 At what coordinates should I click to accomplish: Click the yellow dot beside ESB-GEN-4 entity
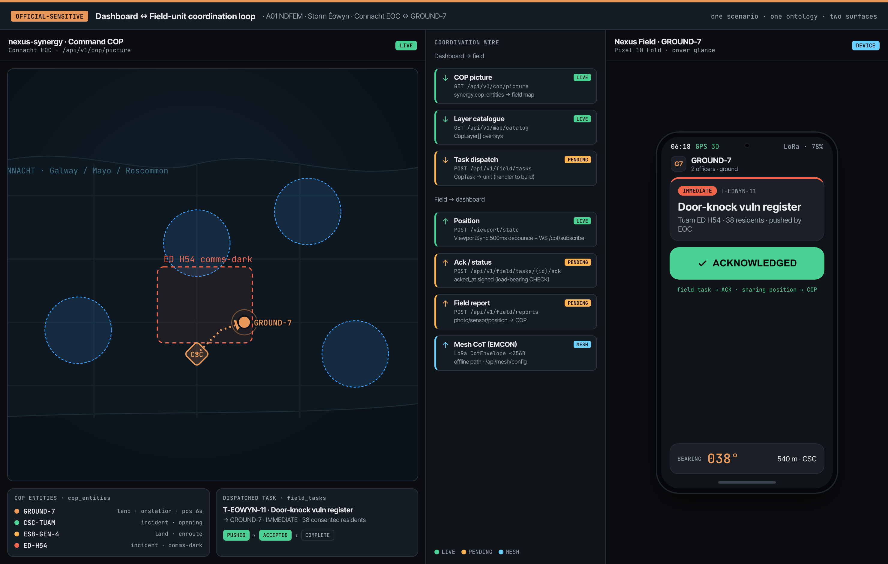[16, 534]
